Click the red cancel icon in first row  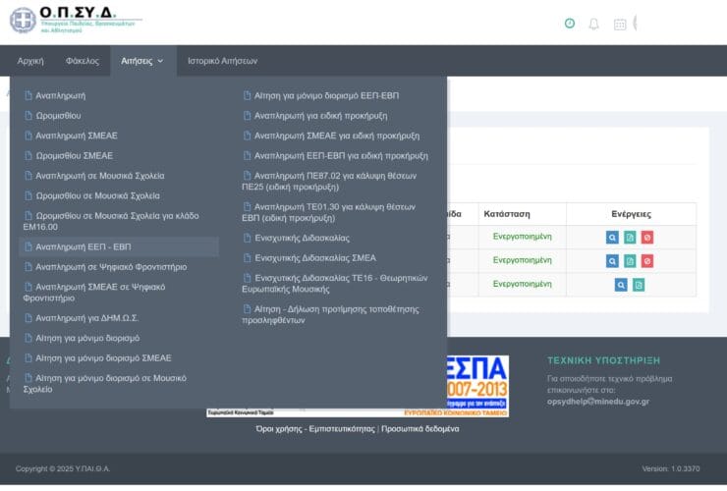(x=646, y=238)
